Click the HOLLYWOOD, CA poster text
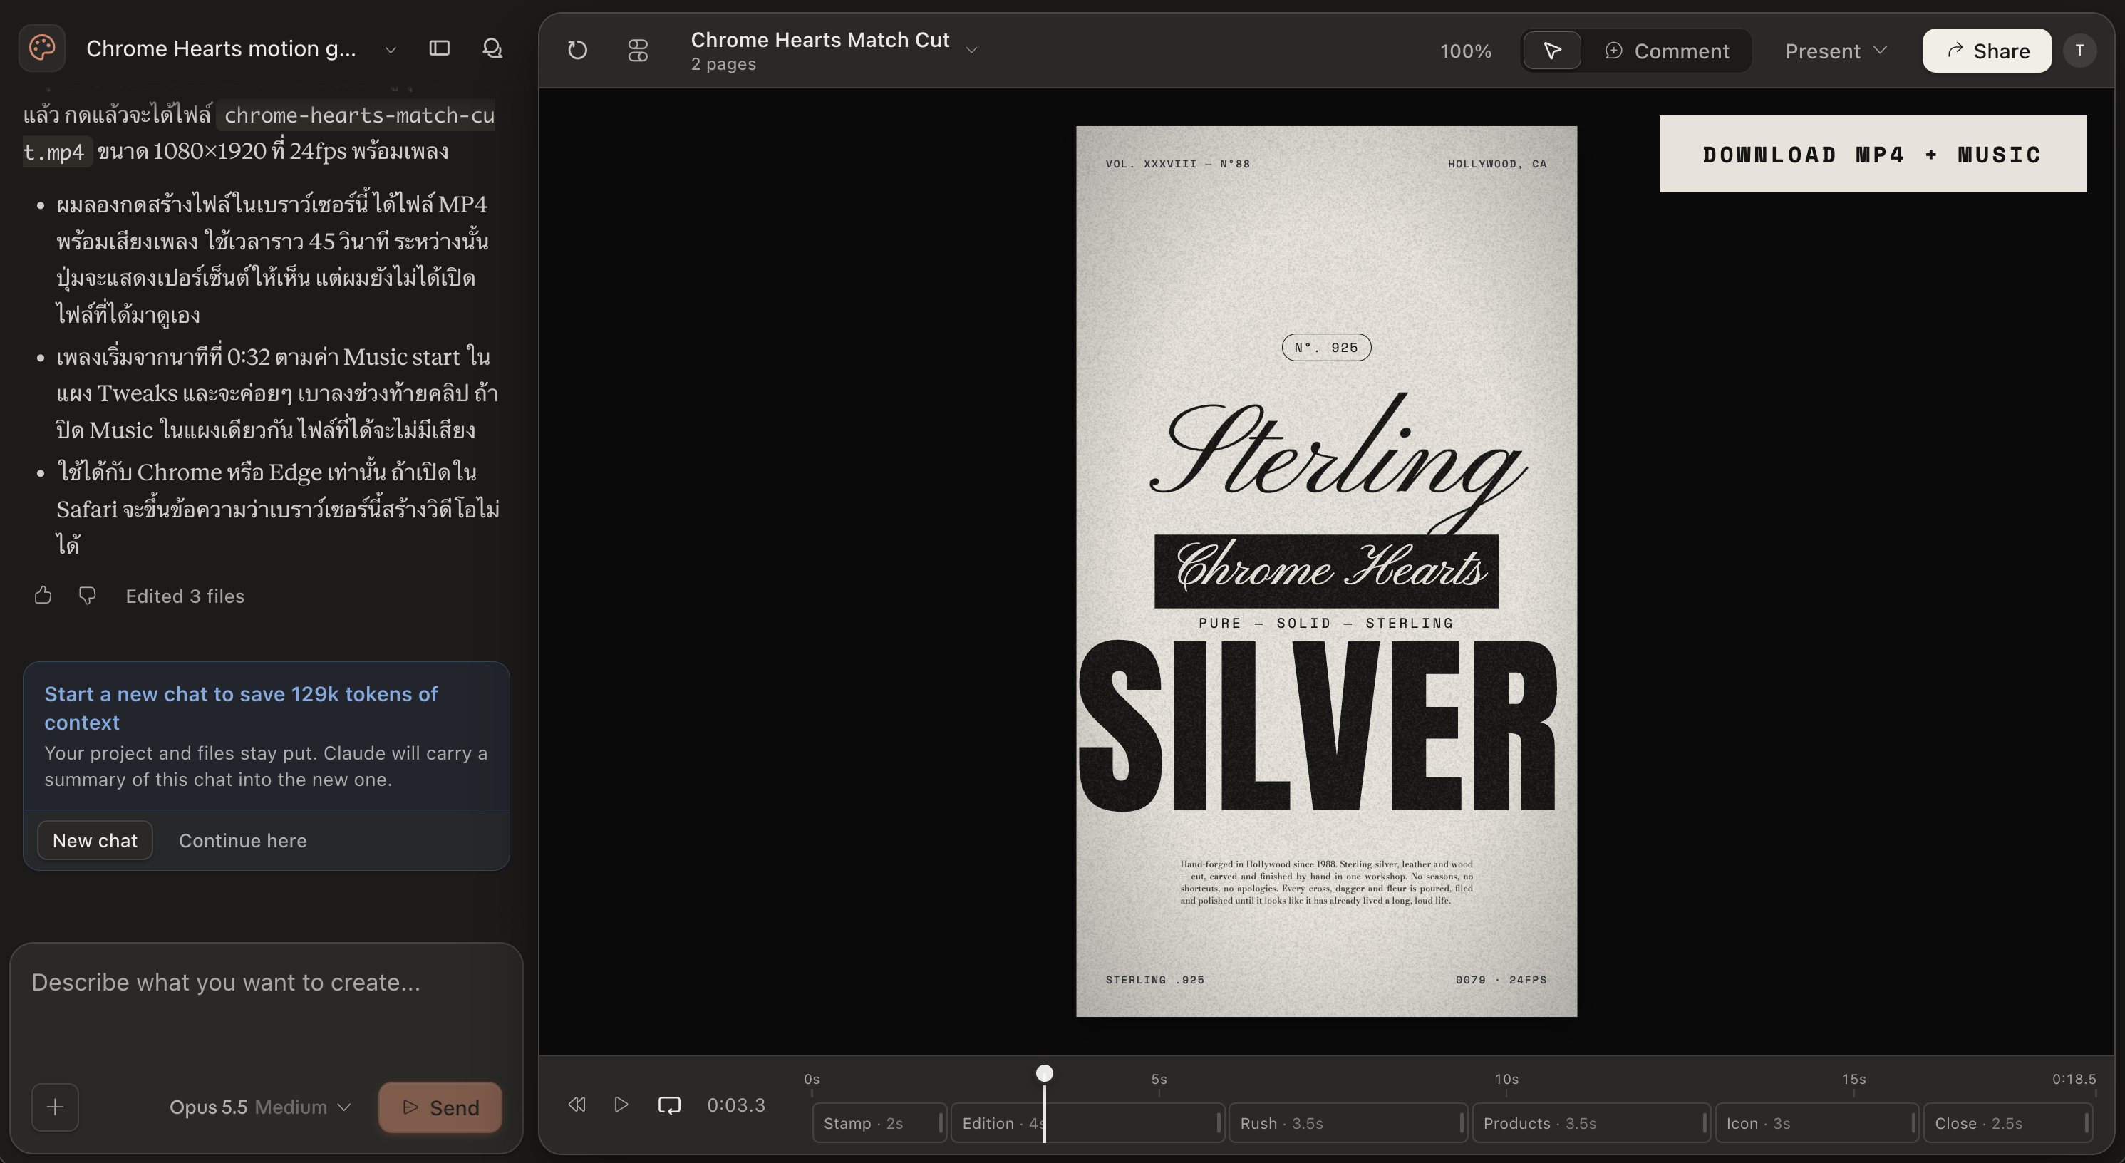Viewport: 2125px width, 1163px height. point(1497,163)
